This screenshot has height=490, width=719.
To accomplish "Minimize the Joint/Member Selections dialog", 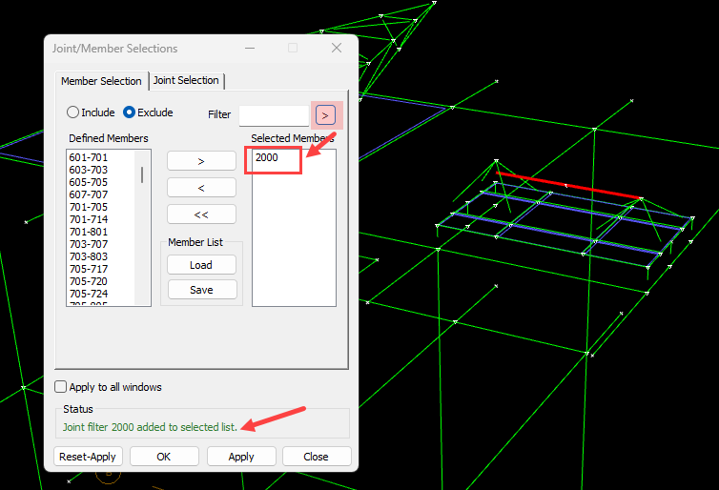I will pos(250,48).
